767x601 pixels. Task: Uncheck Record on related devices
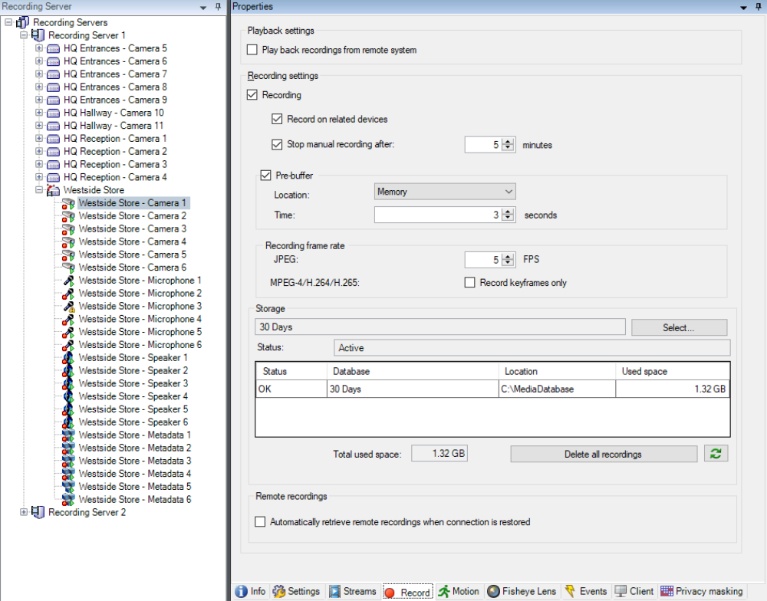pos(277,120)
